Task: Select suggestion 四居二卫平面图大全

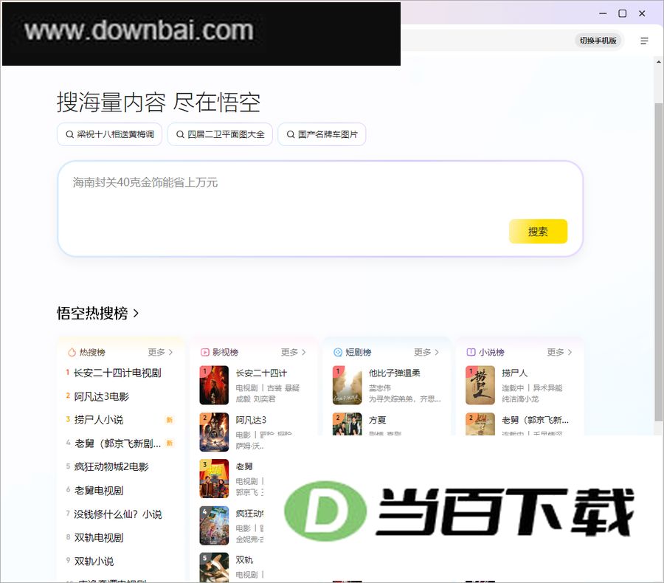Action: [x=220, y=134]
